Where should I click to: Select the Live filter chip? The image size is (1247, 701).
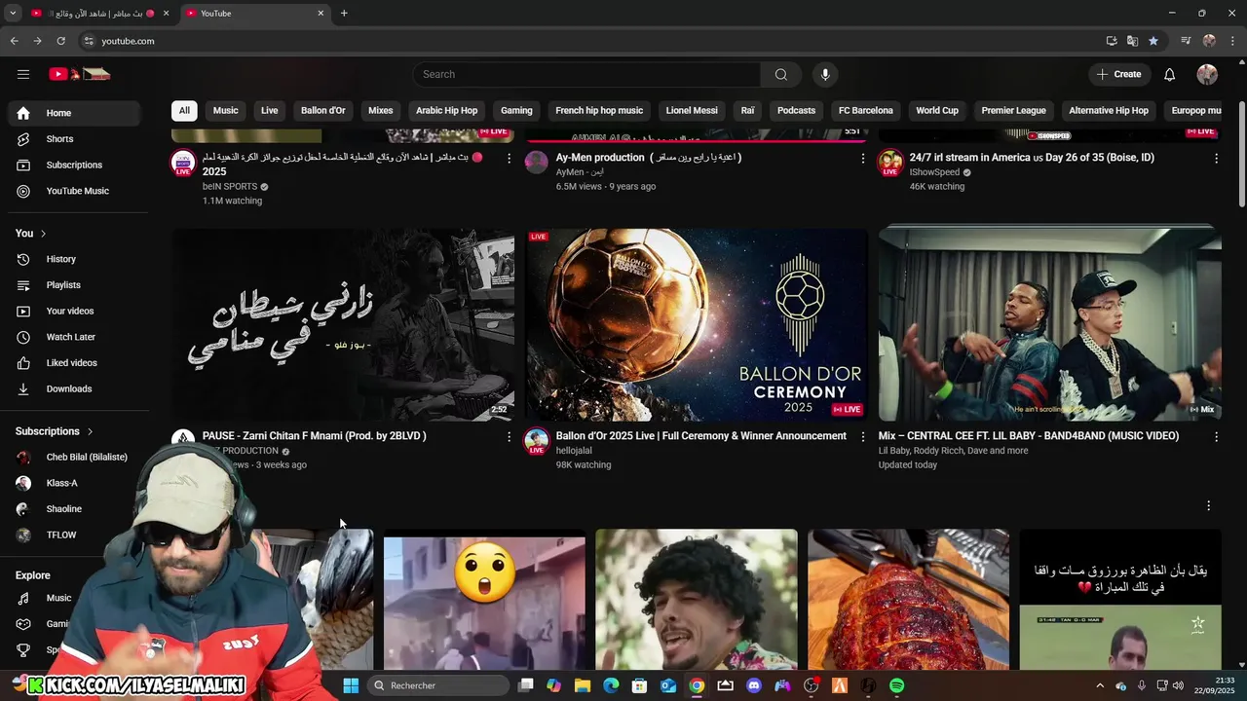point(270,111)
